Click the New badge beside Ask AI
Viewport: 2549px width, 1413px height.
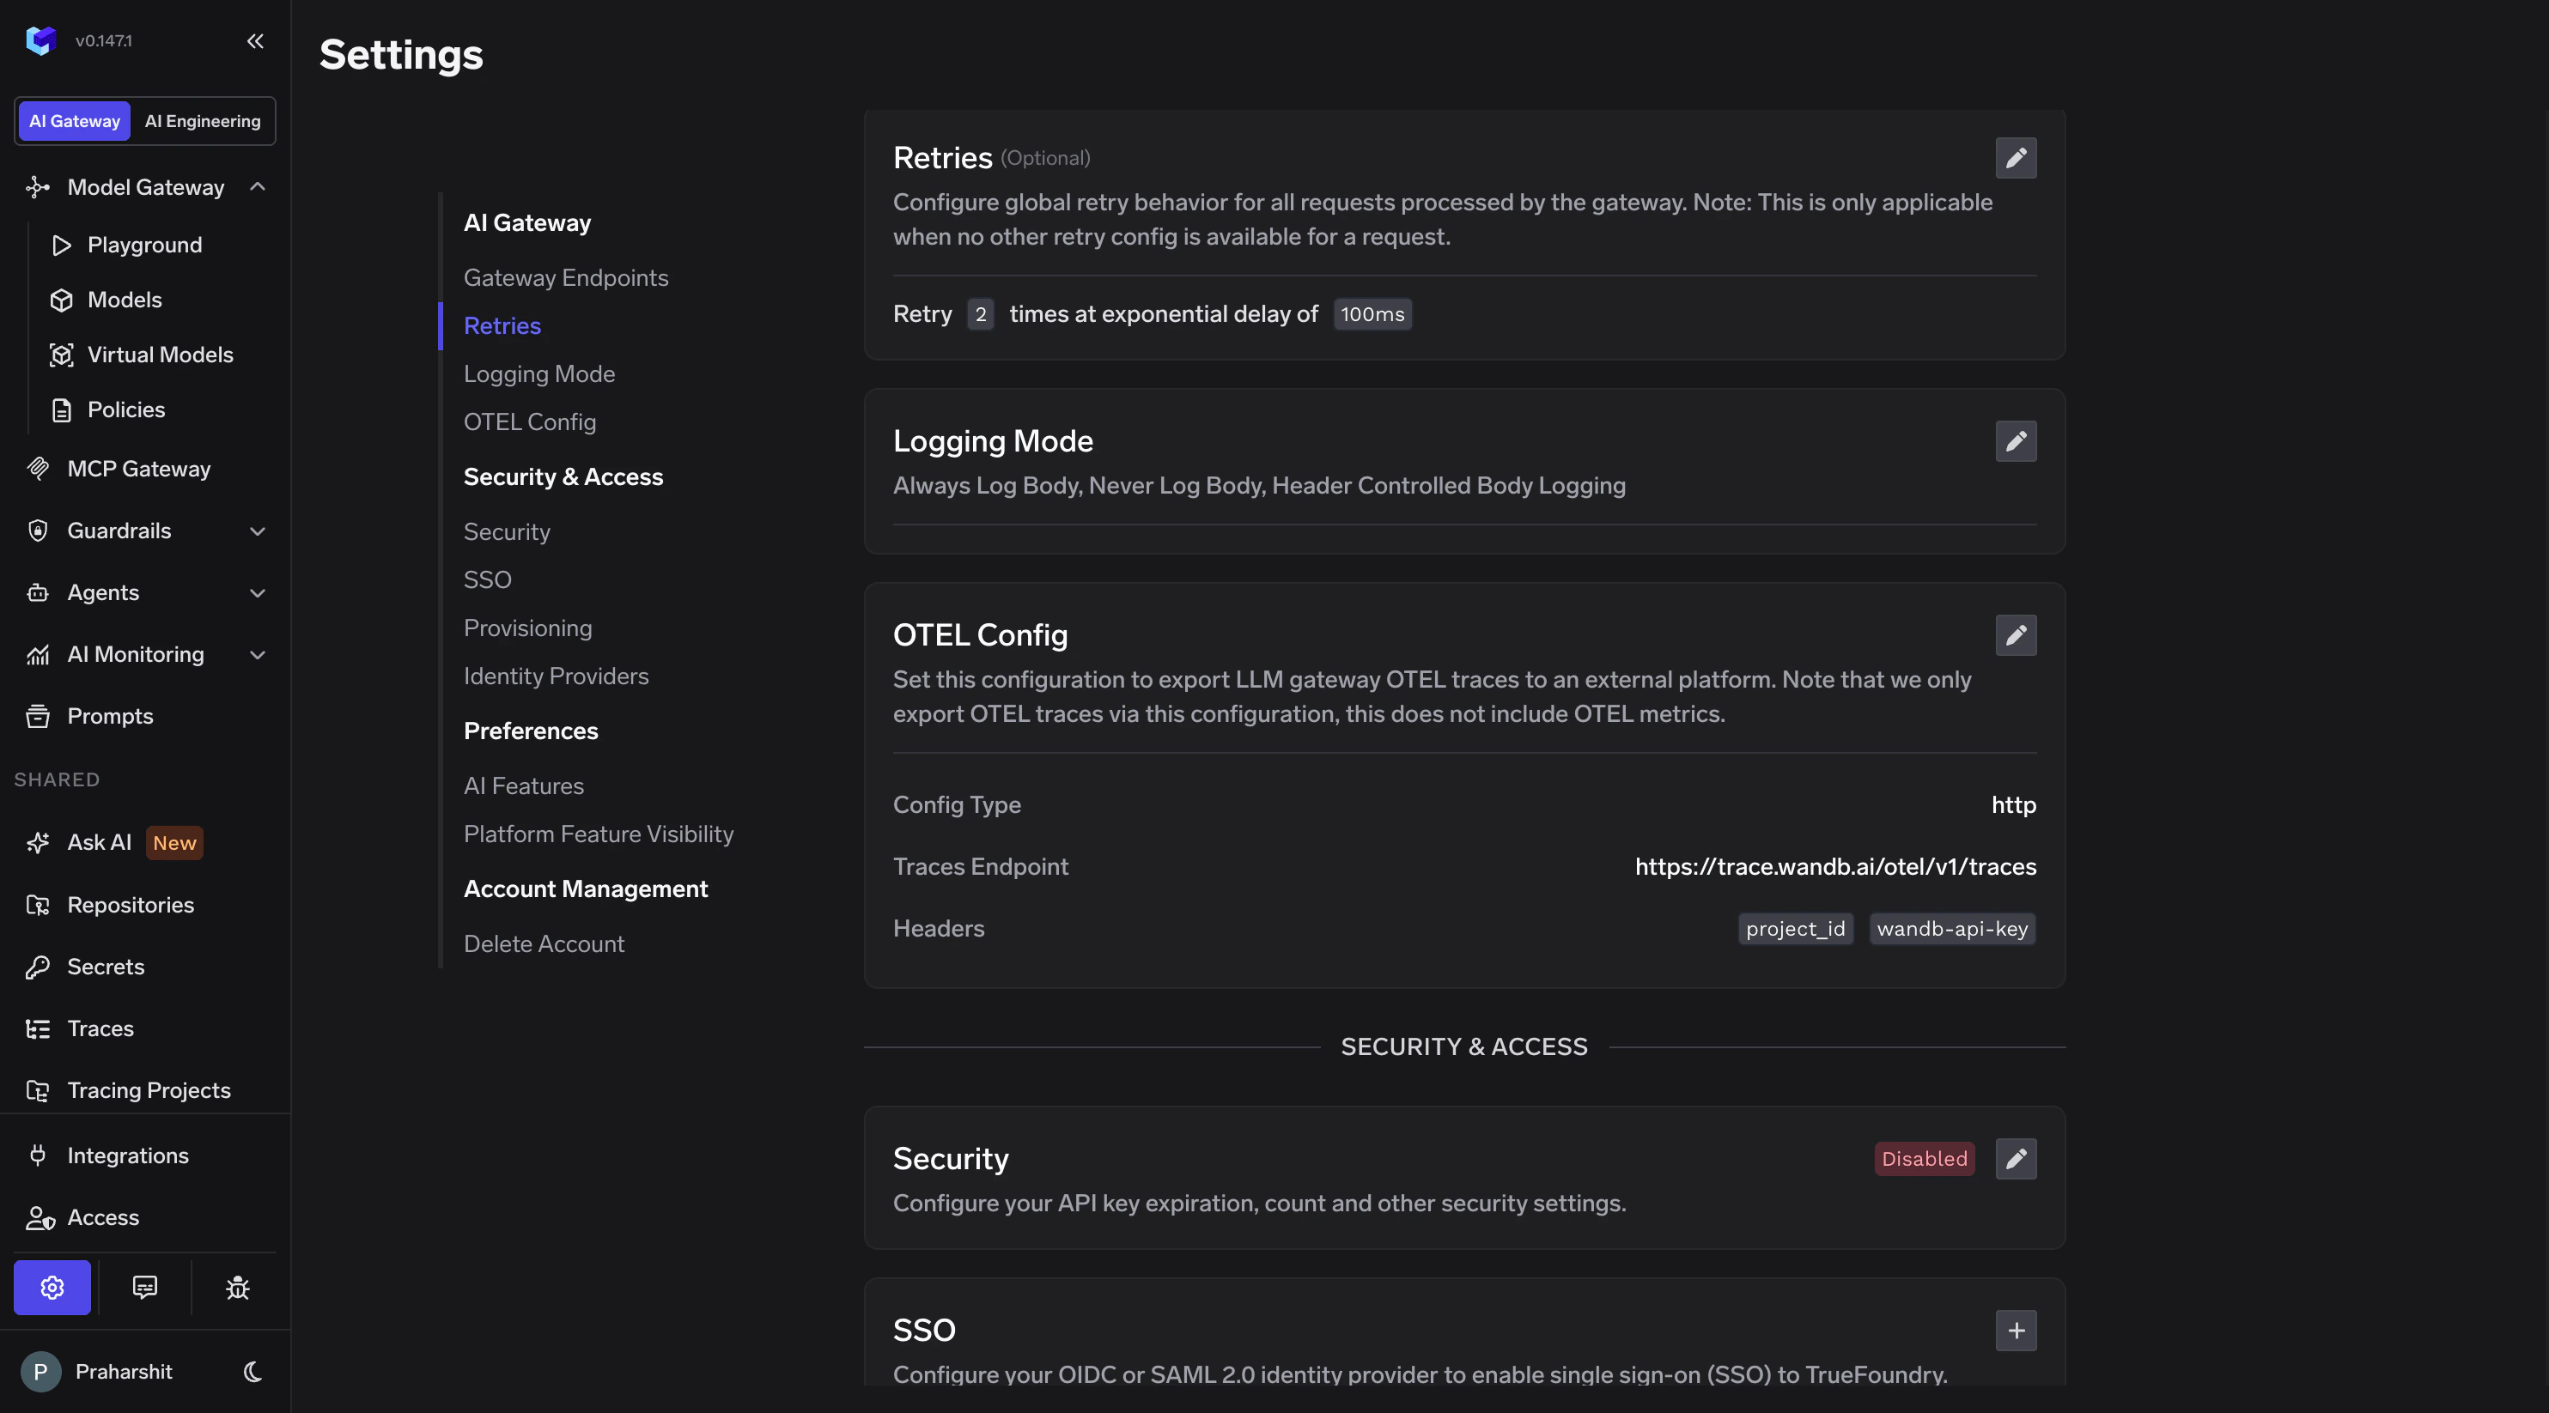(x=174, y=842)
